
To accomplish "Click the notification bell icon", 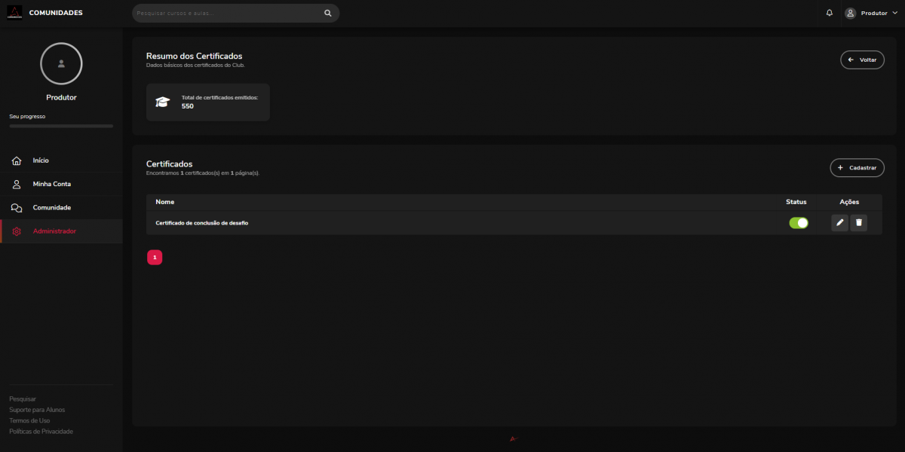I will click(830, 13).
